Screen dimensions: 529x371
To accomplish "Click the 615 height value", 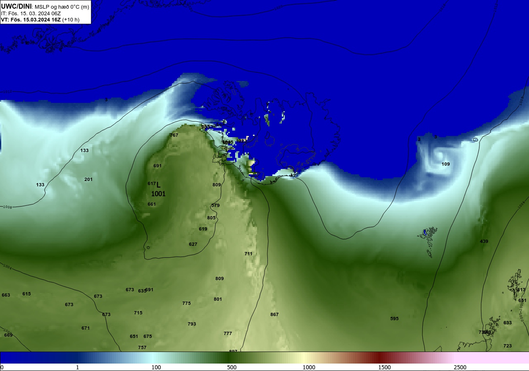I will point(26,294).
